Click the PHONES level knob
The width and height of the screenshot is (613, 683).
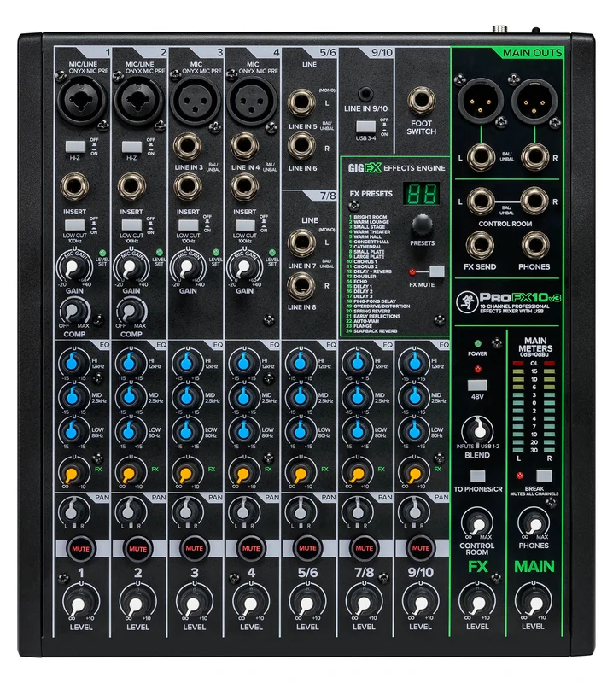click(x=534, y=522)
